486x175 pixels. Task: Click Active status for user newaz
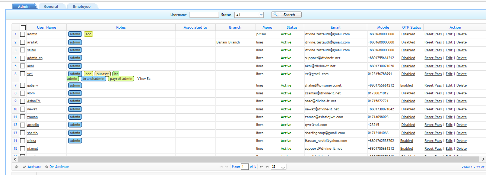pos(286,109)
